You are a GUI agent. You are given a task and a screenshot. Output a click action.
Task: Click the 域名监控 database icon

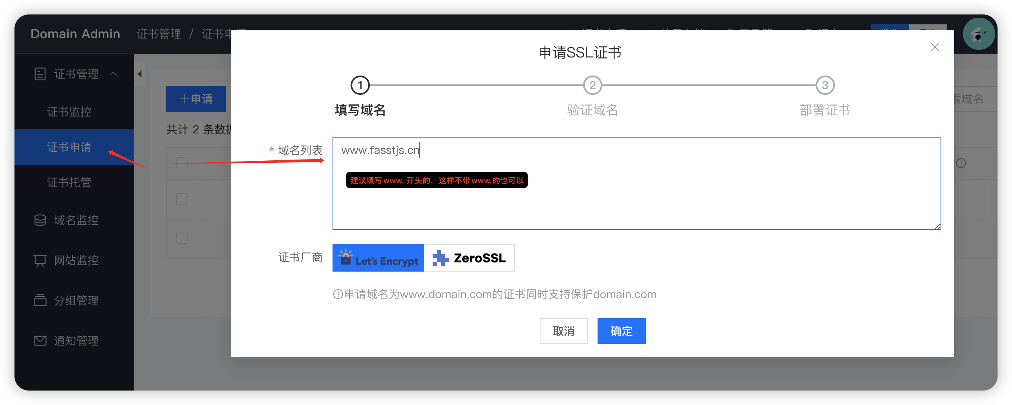click(40, 220)
